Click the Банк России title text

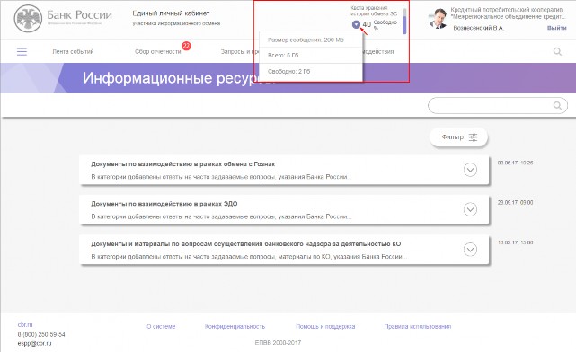click(80, 15)
